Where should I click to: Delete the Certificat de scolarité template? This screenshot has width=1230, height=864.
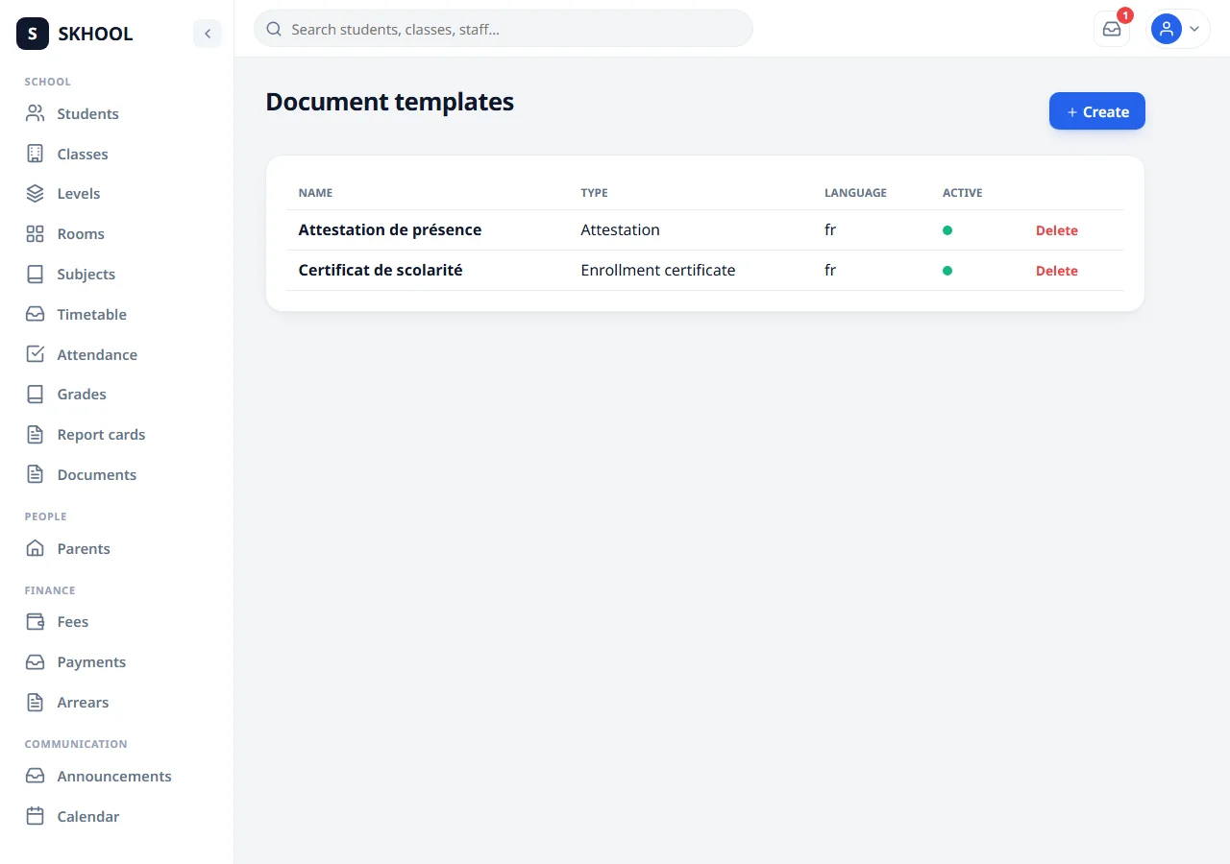1057,271
